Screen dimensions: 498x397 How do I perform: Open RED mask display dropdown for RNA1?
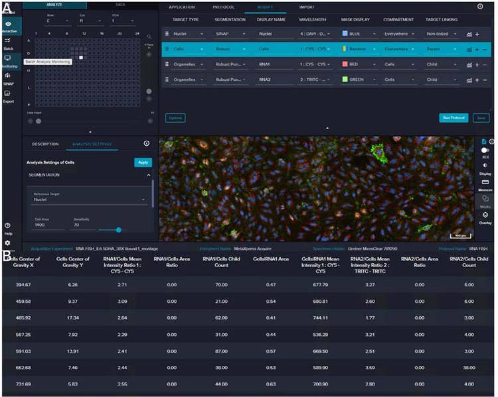359,64
